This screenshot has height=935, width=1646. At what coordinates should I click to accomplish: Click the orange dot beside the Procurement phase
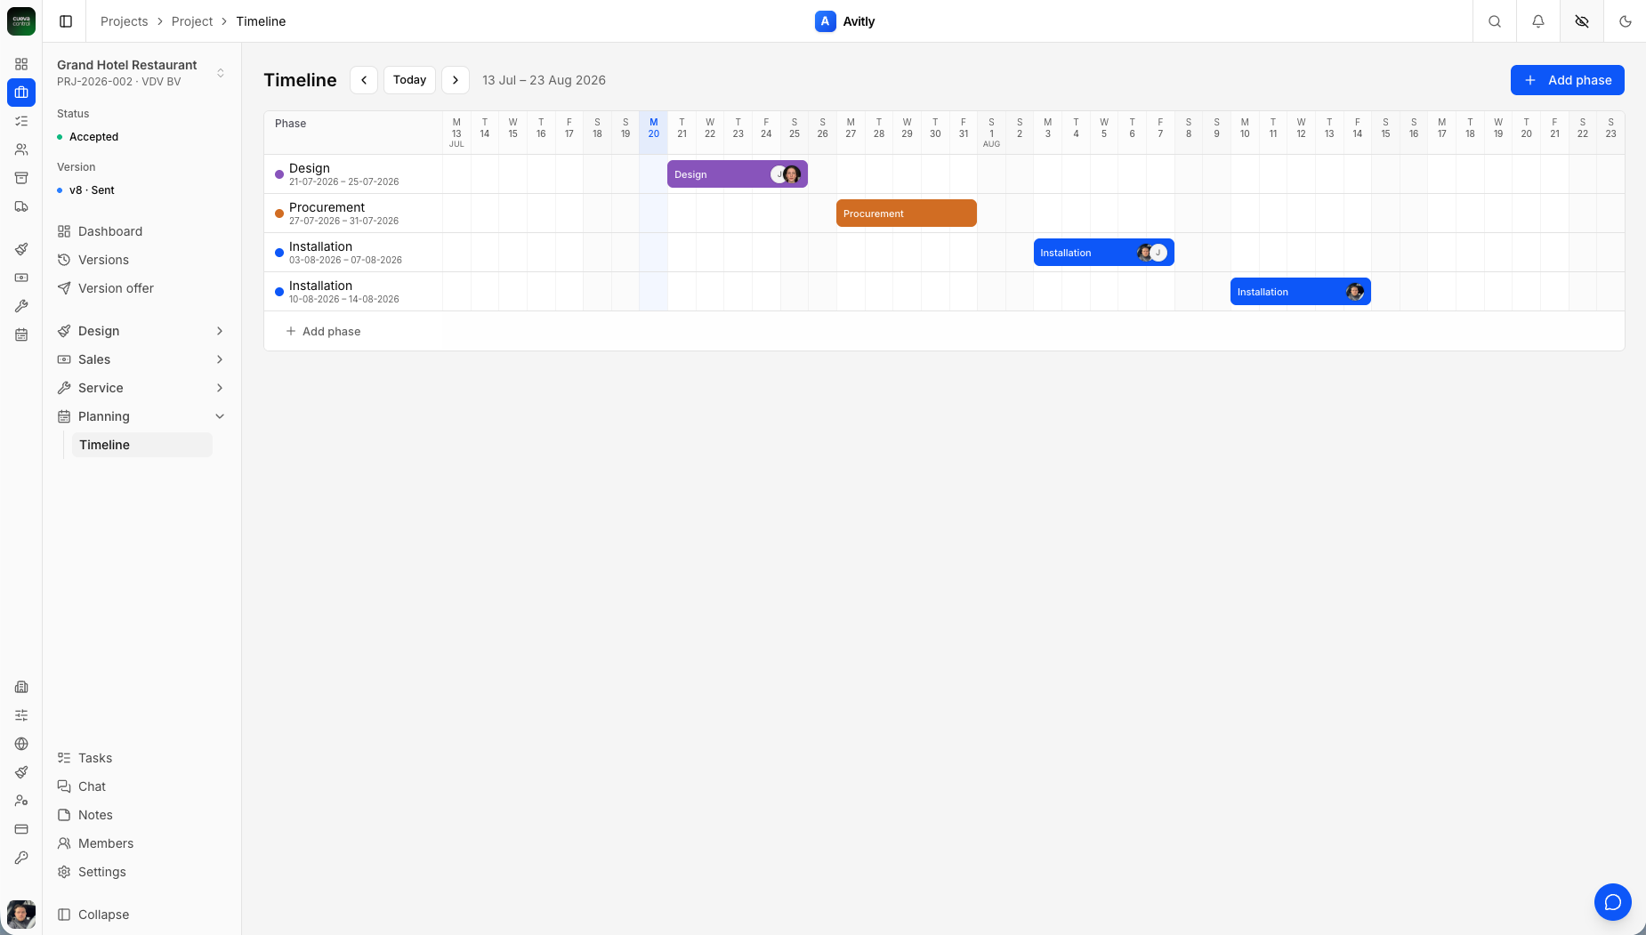pos(279,214)
